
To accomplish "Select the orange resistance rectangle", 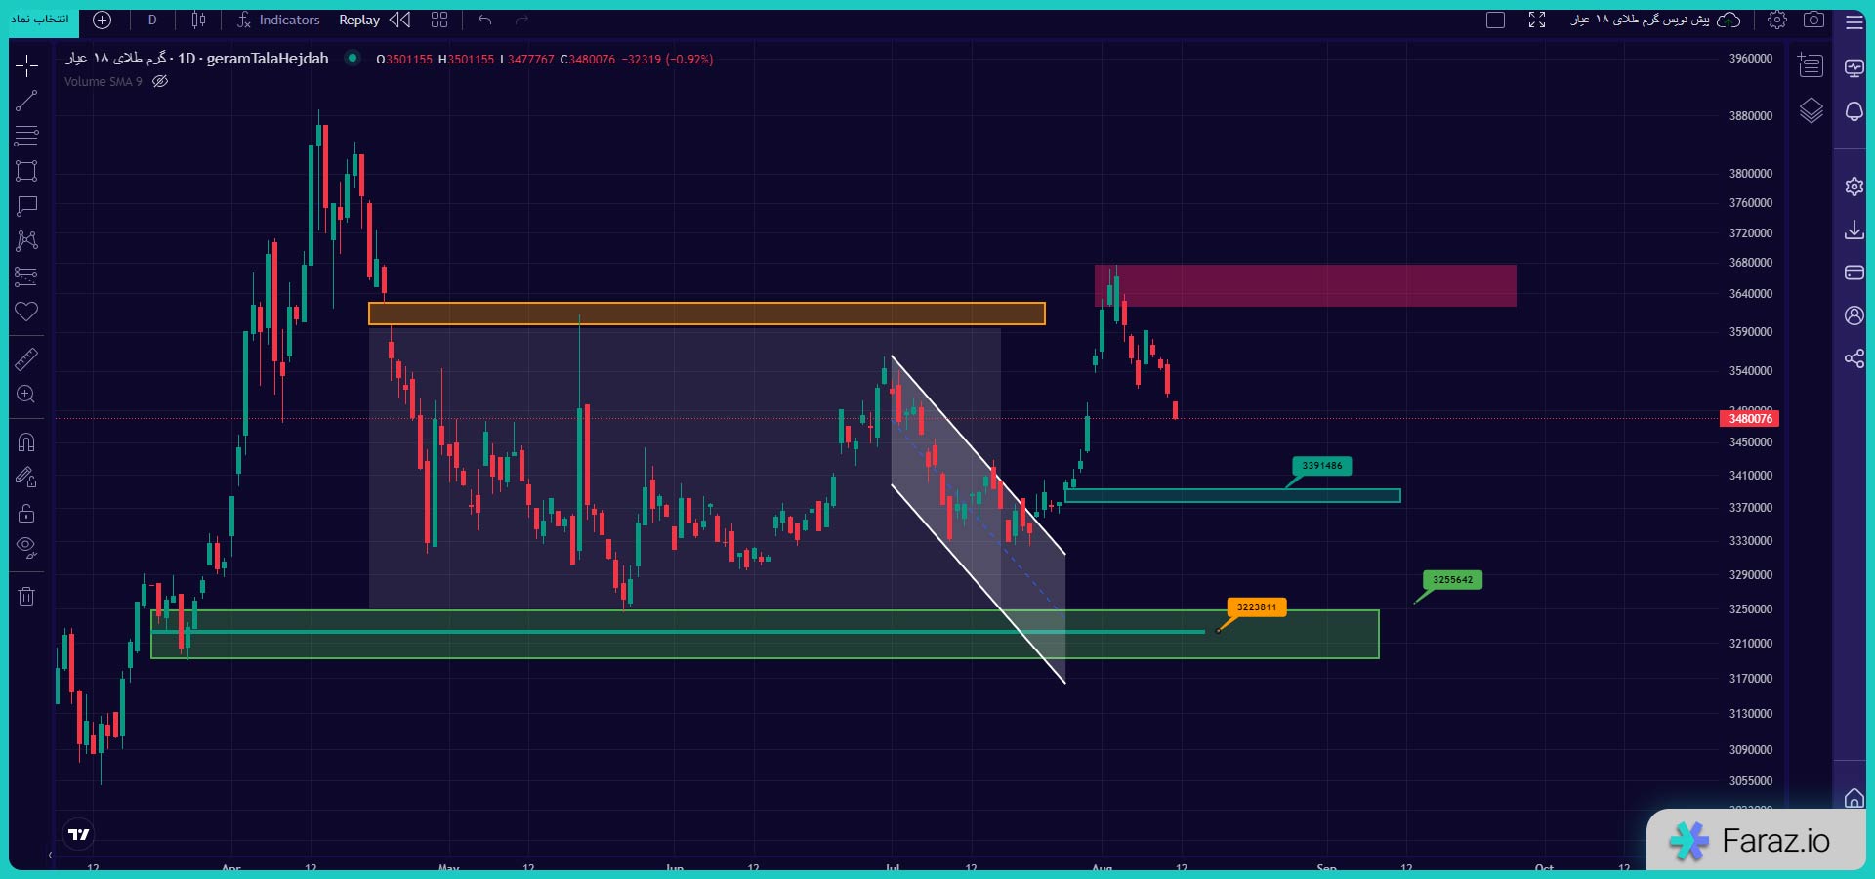I will [x=706, y=314].
